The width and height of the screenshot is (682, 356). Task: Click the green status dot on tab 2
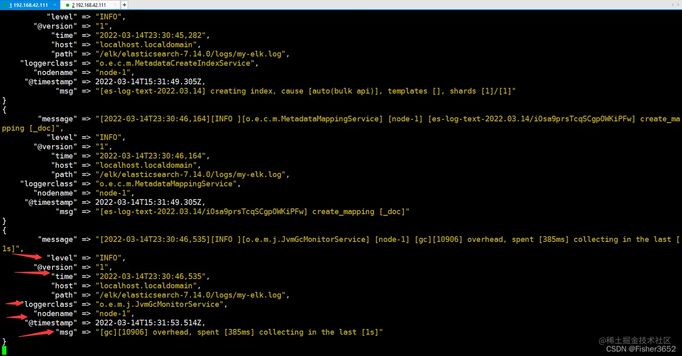click(68, 5)
